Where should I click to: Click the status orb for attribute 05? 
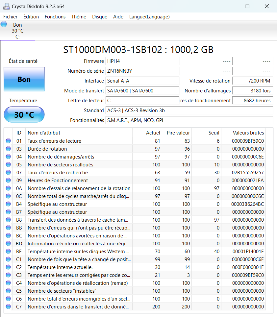pos(8,164)
